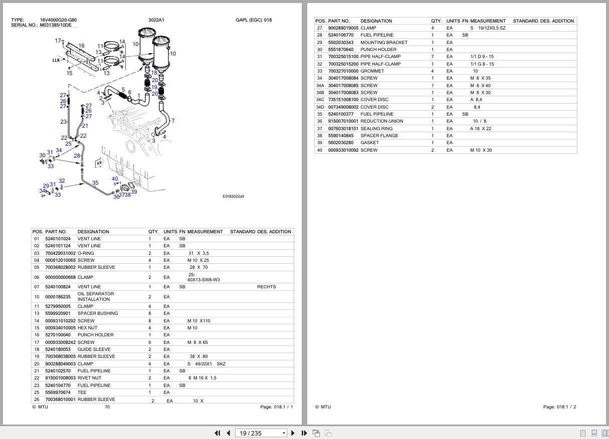Switch to two-page view layout

coord(605,433)
